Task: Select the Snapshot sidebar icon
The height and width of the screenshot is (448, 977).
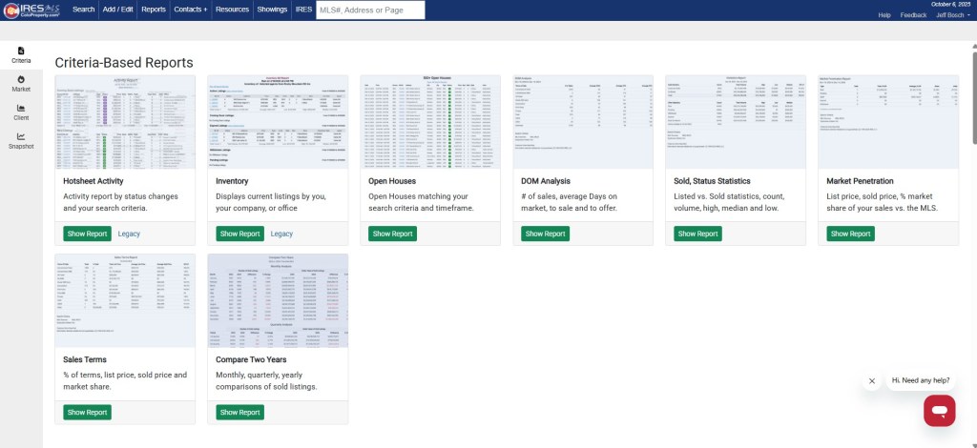Action: coord(21,141)
